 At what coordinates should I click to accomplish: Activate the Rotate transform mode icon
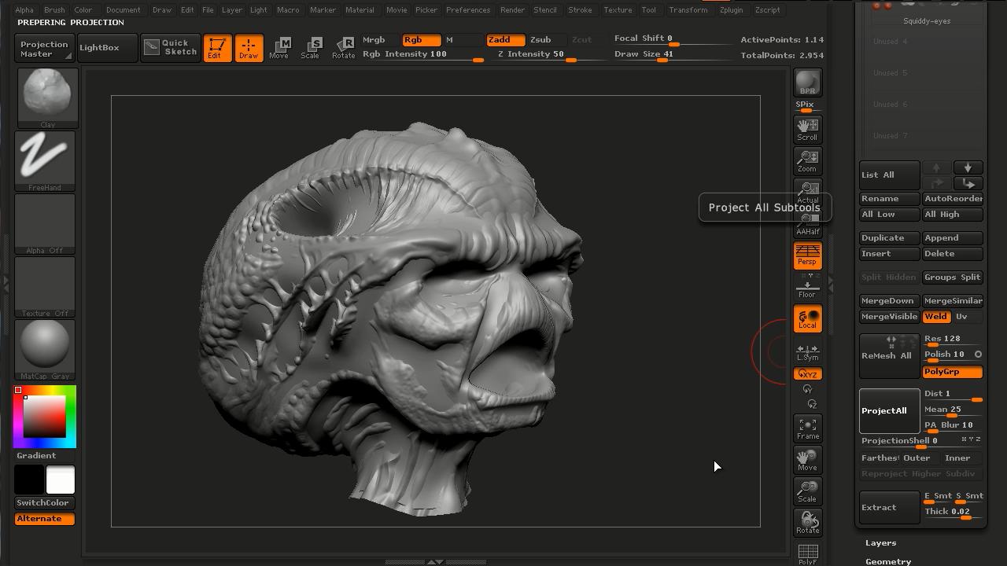[x=343, y=47]
